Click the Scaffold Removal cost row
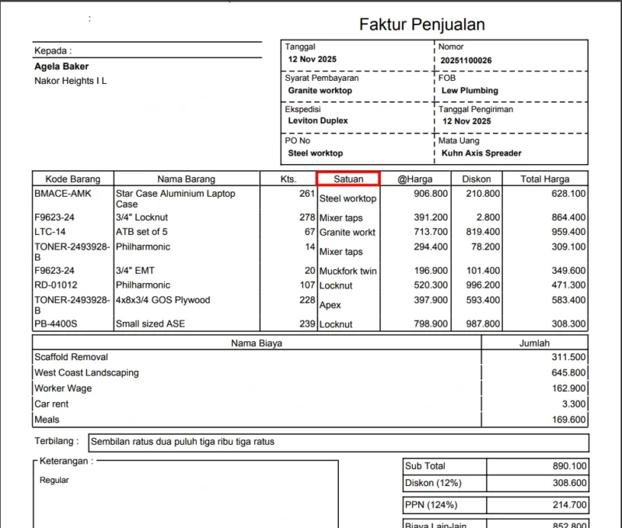Screen dimensions: 622x528 click(x=310, y=357)
